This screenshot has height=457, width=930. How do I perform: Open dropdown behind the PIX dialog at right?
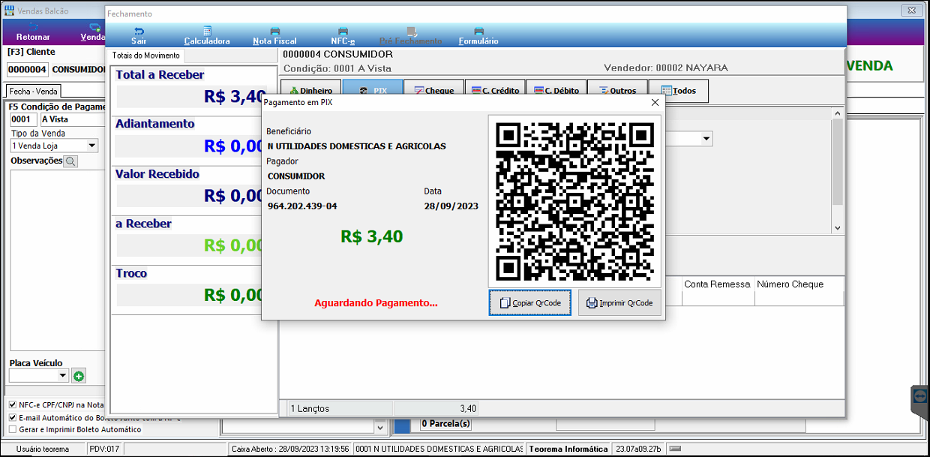pyautogui.click(x=706, y=139)
